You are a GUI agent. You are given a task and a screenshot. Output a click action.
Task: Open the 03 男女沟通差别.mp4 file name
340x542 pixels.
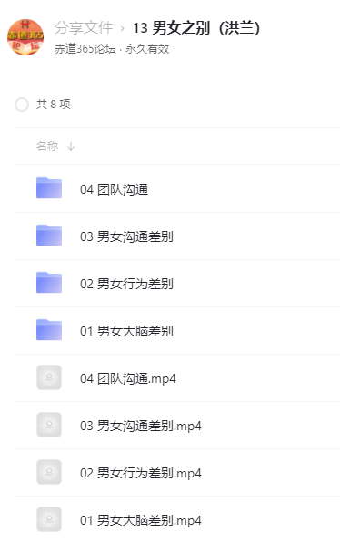tap(141, 426)
